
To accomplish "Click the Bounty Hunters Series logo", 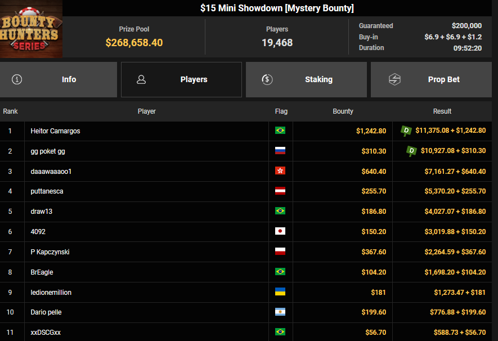I will coord(31,29).
